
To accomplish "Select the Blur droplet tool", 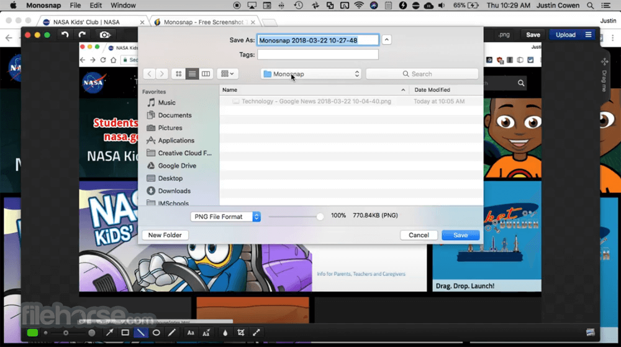I will click(x=225, y=333).
